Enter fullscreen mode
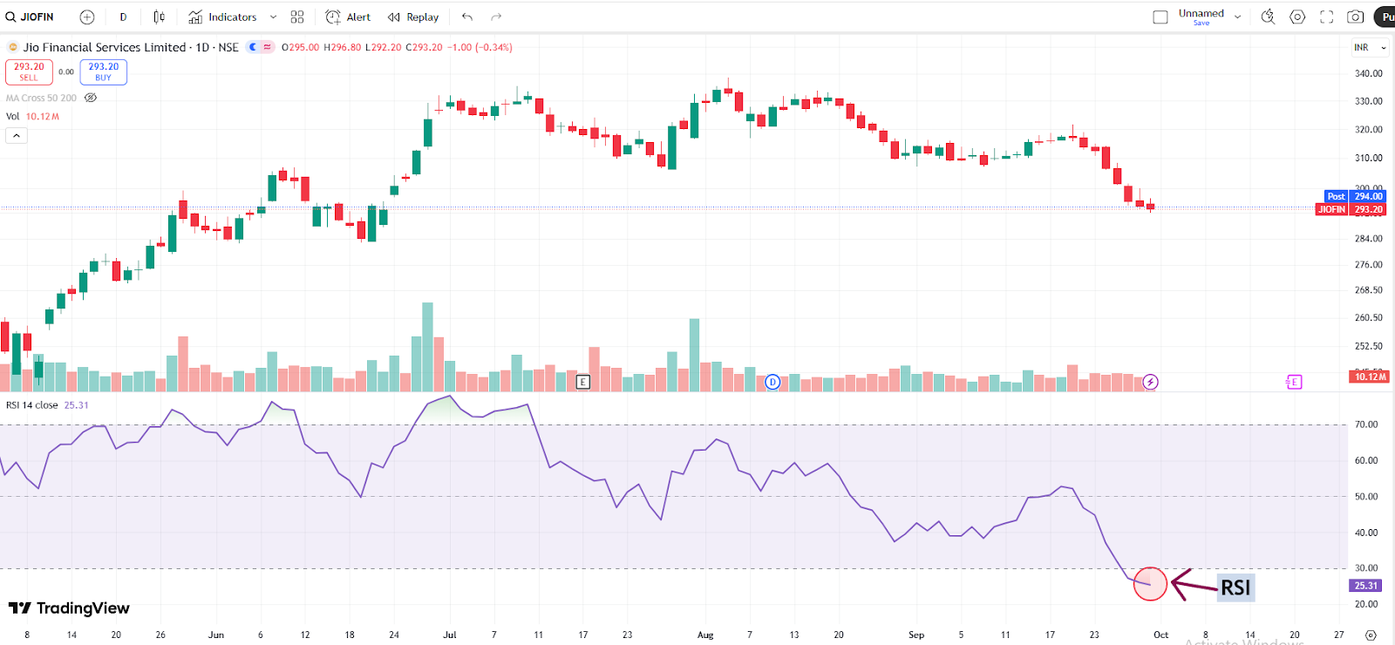The image size is (1395, 645). 1326,17
